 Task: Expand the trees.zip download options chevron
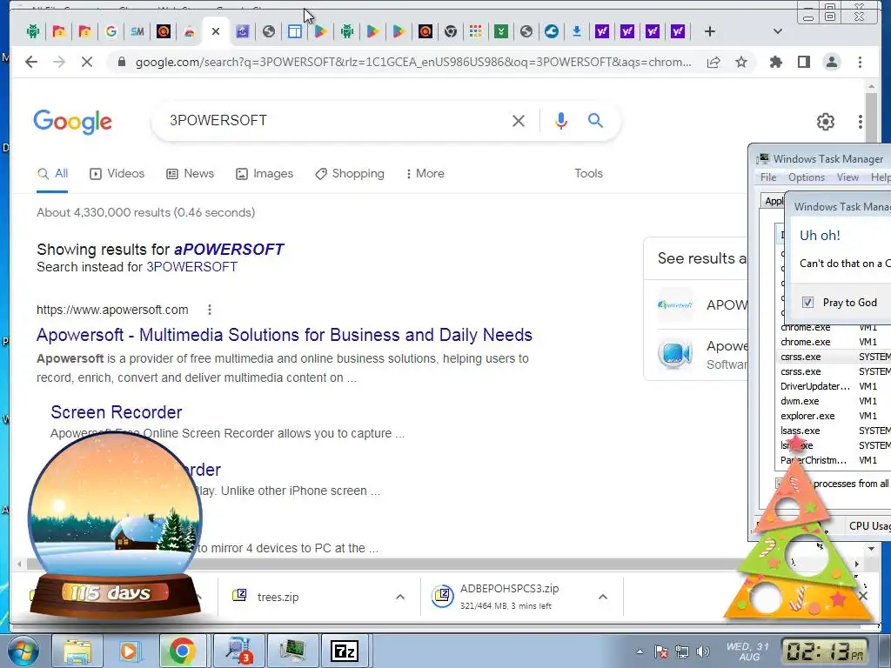click(400, 597)
